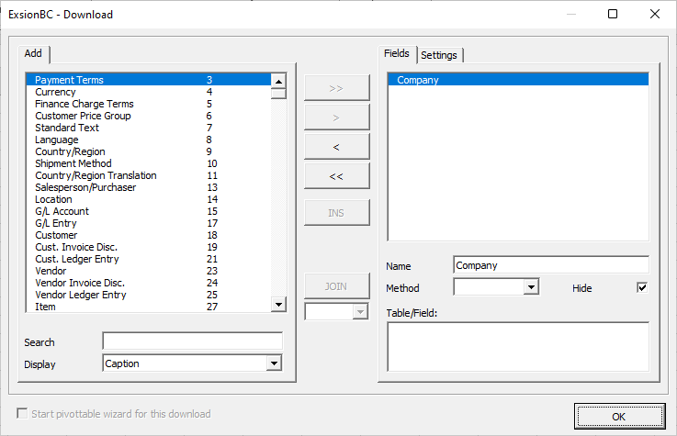Image resolution: width=677 pixels, height=436 pixels.
Task: Select Finance Charge Terms in list
Action: point(149,104)
